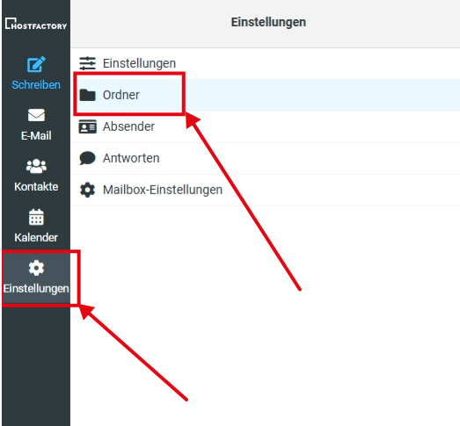Click the Kontakte people icon

pos(36,166)
